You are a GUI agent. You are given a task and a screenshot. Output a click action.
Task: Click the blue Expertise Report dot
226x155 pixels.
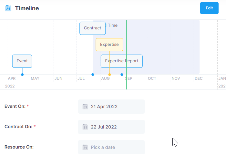click(122, 75)
